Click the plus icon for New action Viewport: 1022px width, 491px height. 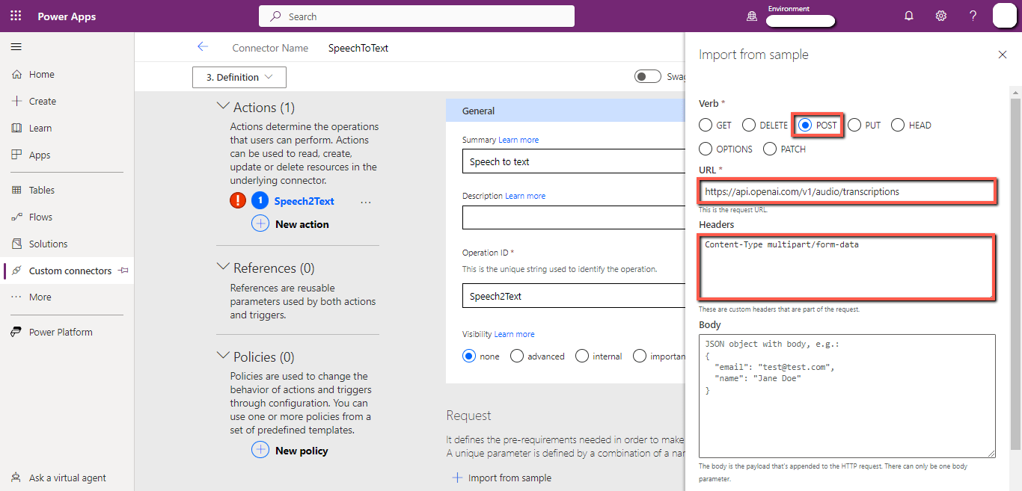tap(260, 223)
